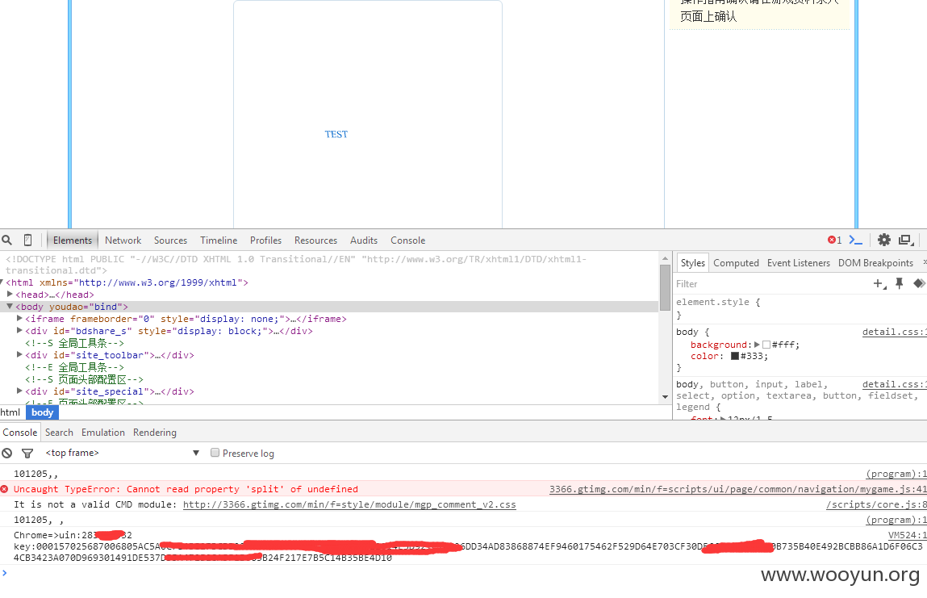This screenshot has width=927, height=598.
Task: Open the Audits panel tab
Action: point(364,240)
